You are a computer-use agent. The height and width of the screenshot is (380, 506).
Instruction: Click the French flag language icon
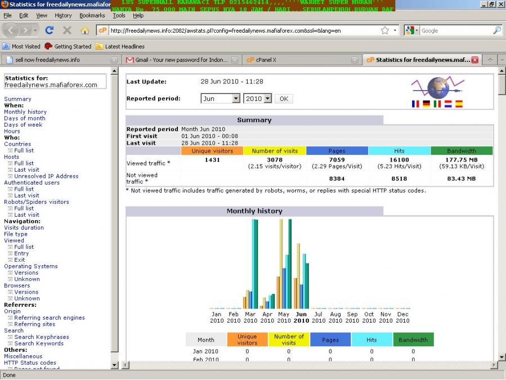point(416,104)
